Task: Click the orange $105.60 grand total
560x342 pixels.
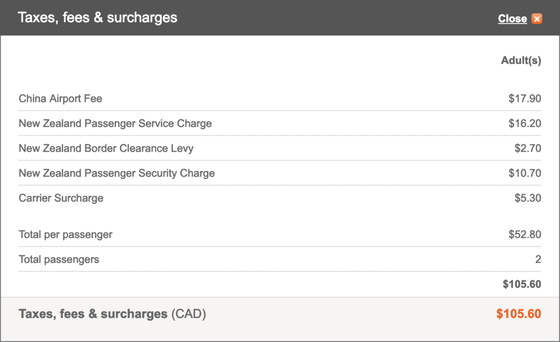Action: [519, 314]
